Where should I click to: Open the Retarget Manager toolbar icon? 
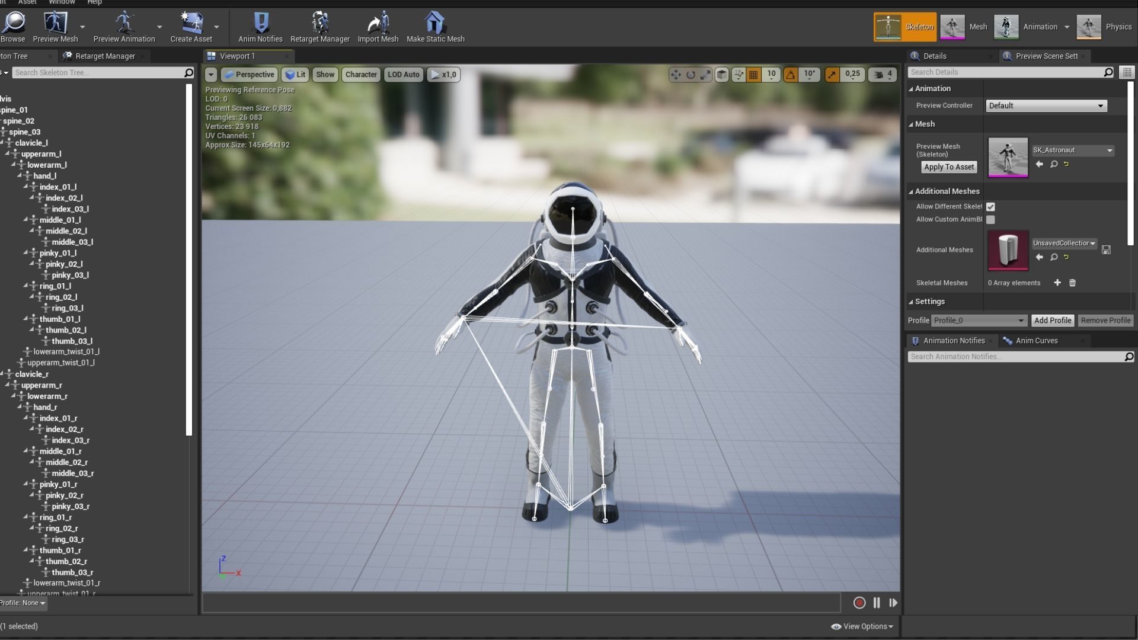(x=319, y=27)
